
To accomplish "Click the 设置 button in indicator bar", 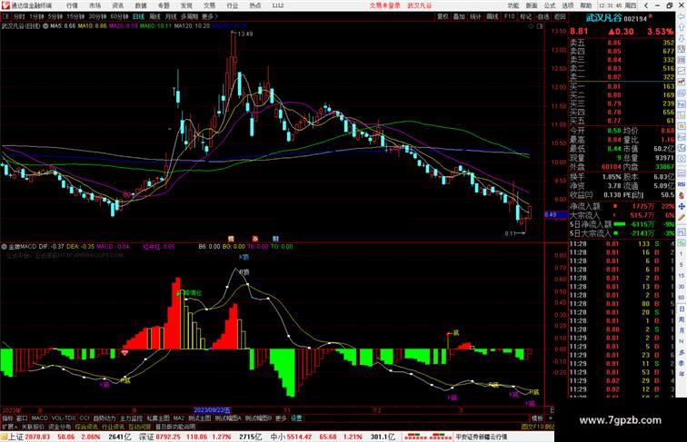I will (x=296, y=418).
